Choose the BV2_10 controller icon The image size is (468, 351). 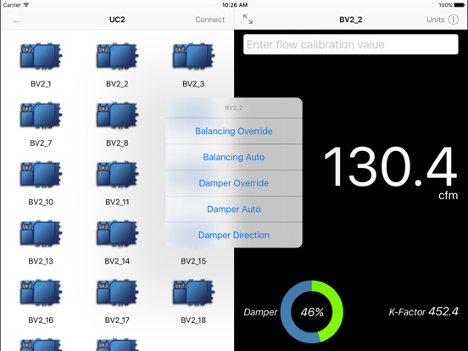(41, 175)
